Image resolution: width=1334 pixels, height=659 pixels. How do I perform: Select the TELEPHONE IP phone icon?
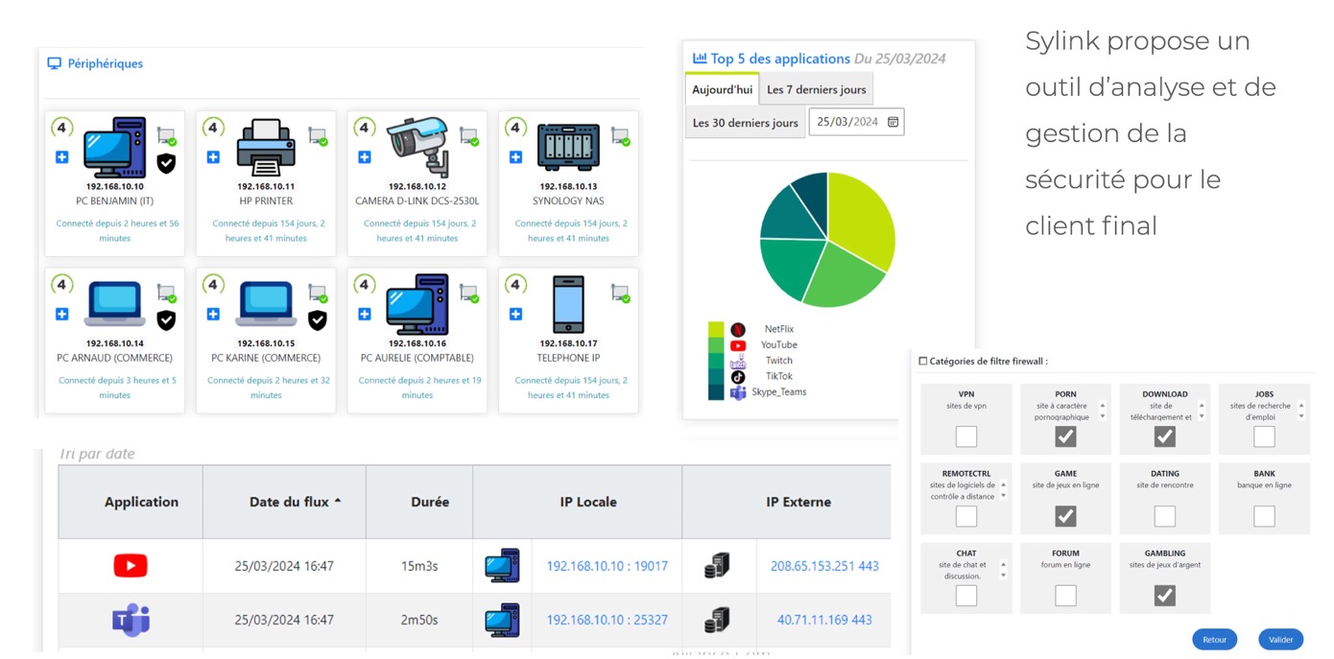(568, 305)
